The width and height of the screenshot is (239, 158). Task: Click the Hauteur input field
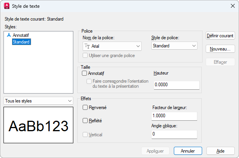click(x=176, y=85)
